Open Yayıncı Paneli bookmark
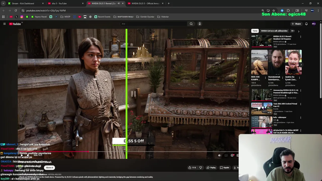This screenshot has width=322, height=181. click(x=39, y=17)
